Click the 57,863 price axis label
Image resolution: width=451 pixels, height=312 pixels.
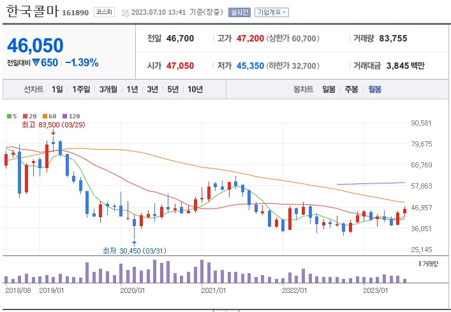[x=422, y=186]
